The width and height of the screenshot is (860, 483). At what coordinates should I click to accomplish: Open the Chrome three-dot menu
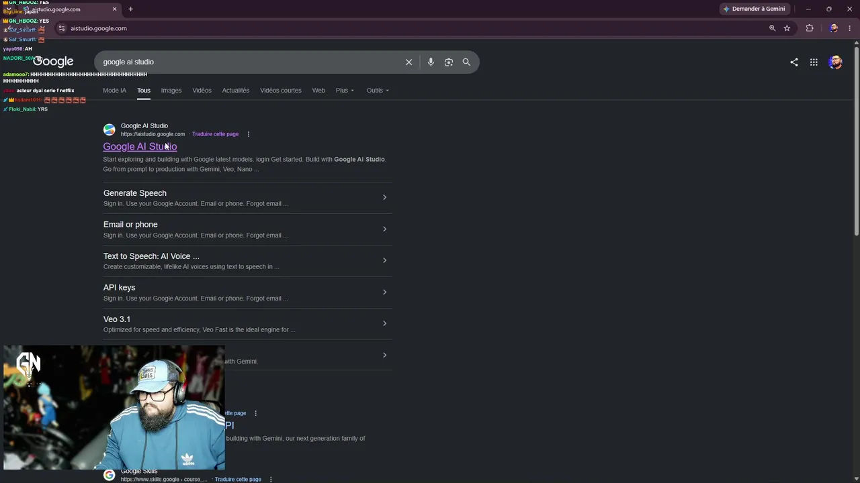850,28
